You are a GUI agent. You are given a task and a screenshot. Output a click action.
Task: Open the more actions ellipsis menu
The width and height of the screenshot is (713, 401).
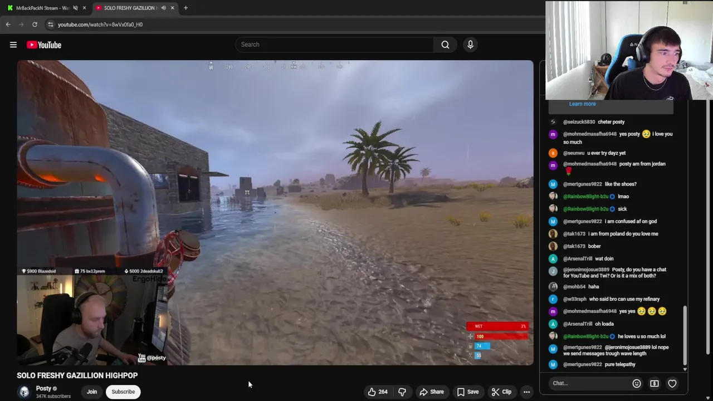pyautogui.click(x=526, y=392)
